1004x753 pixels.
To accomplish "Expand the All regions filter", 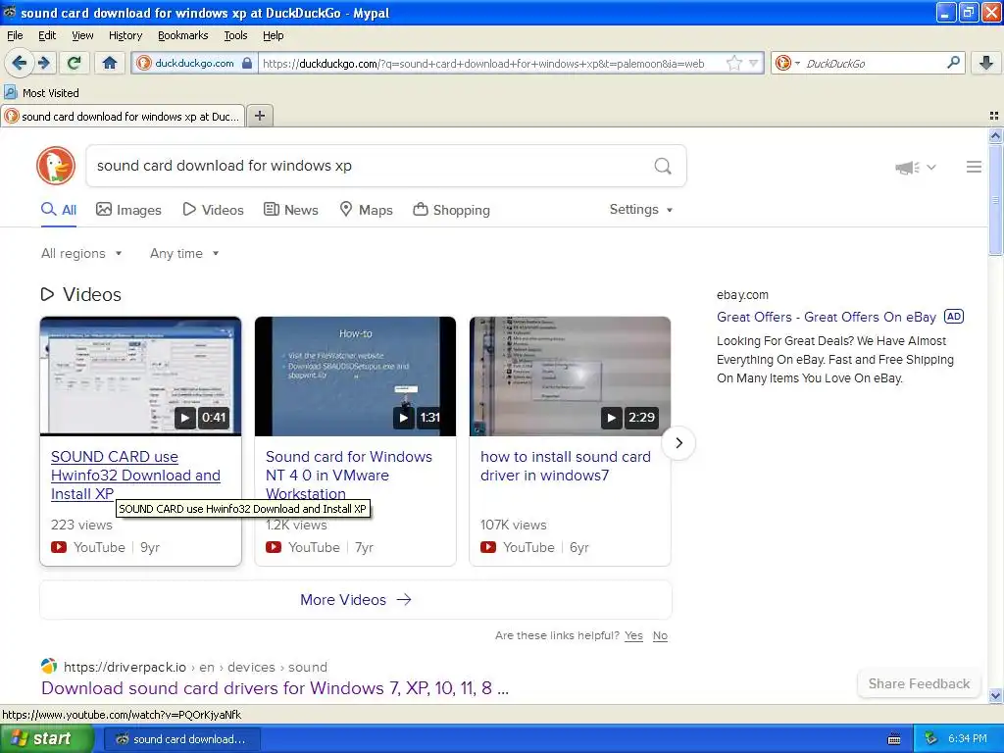I will pyautogui.click(x=81, y=254).
